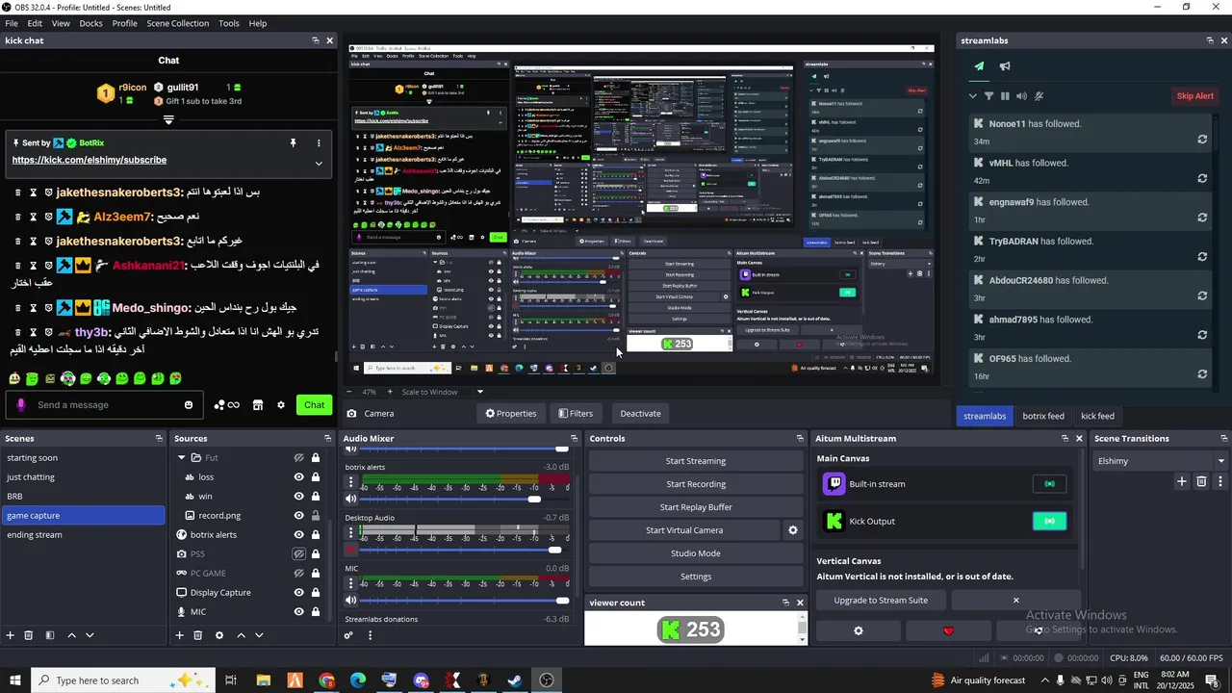Open streamlabs events filter funnel icon
Image resolution: width=1232 pixels, height=693 pixels.
click(988, 96)
